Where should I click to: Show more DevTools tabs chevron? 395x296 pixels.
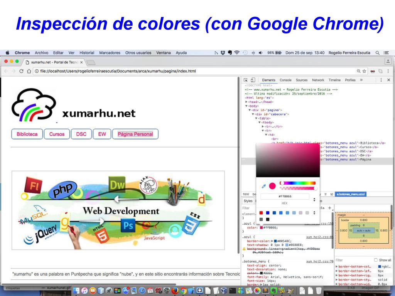361,80
